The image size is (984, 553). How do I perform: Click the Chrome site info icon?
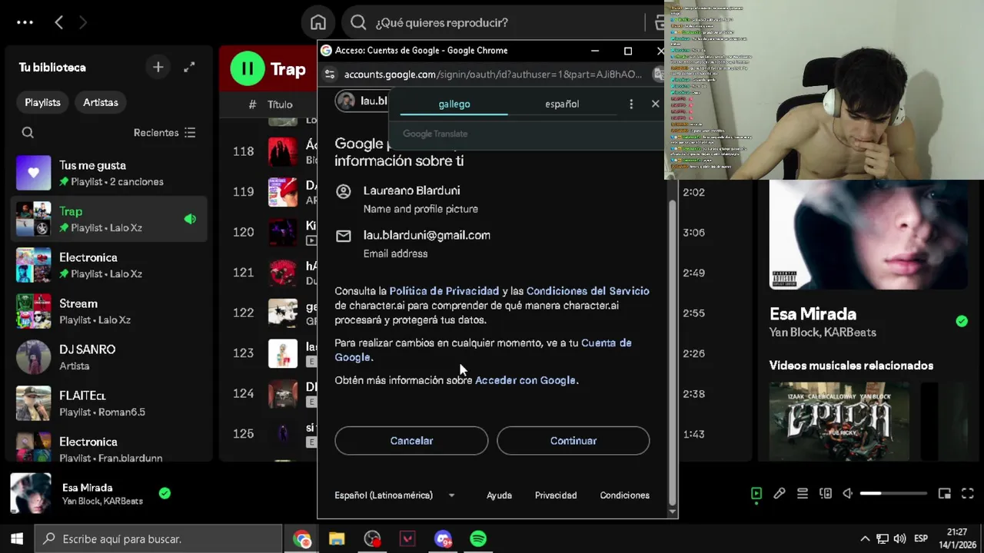330,75
